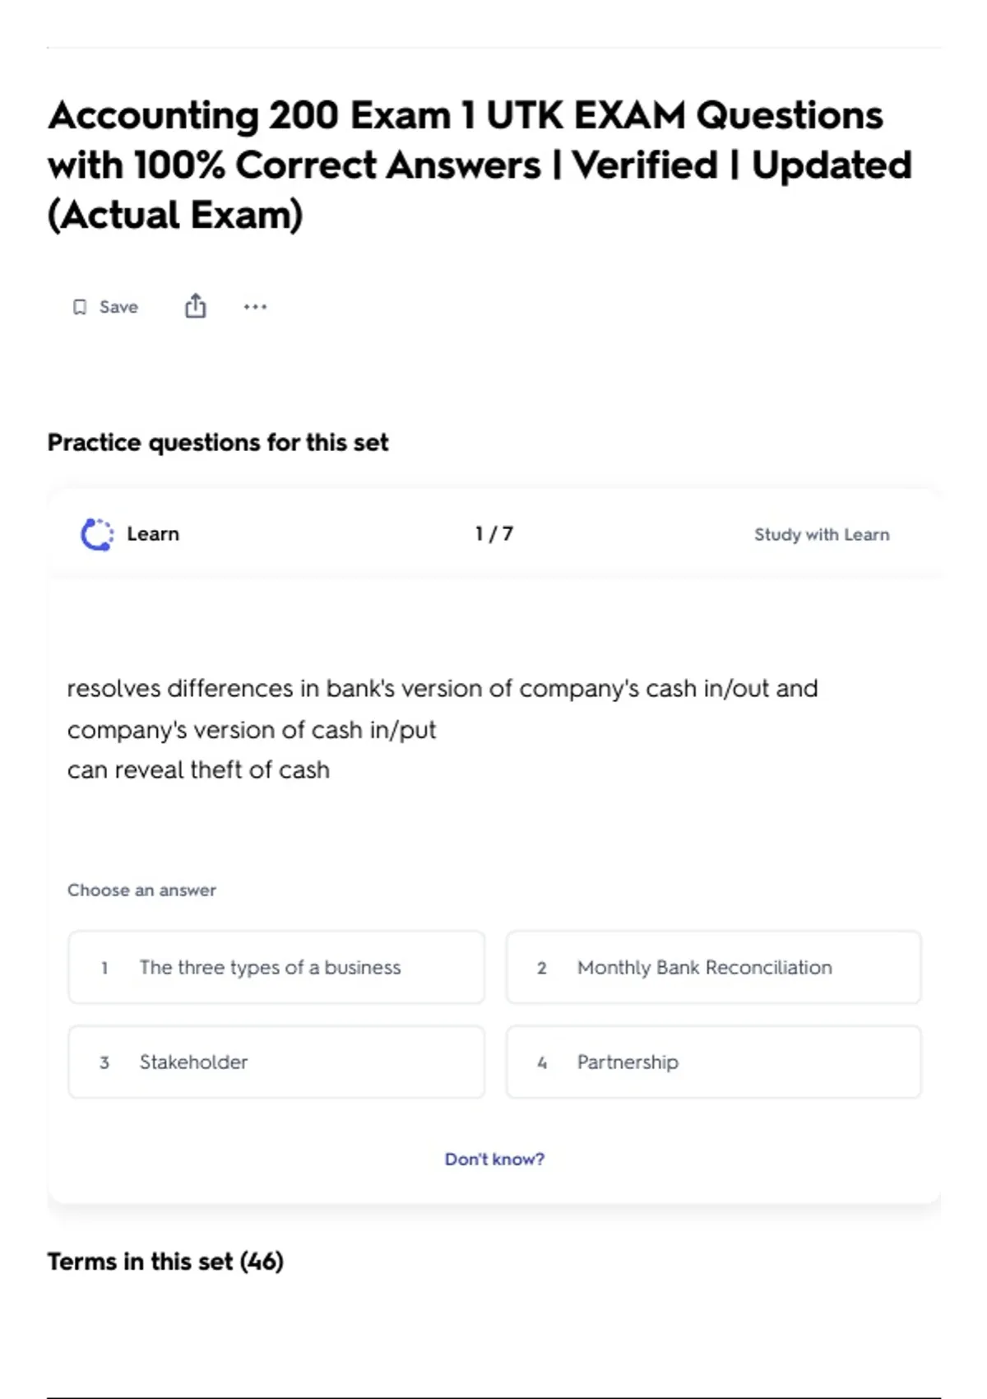
Task: Pick the 'Stakeholder' answer option
Action: [x=276, y=1062]
